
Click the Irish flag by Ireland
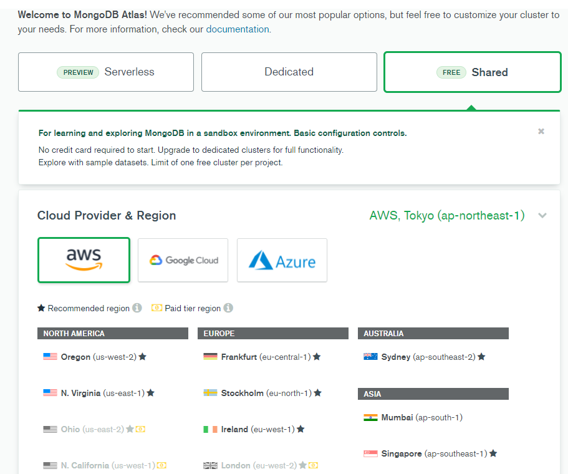[x=210, y=430]
